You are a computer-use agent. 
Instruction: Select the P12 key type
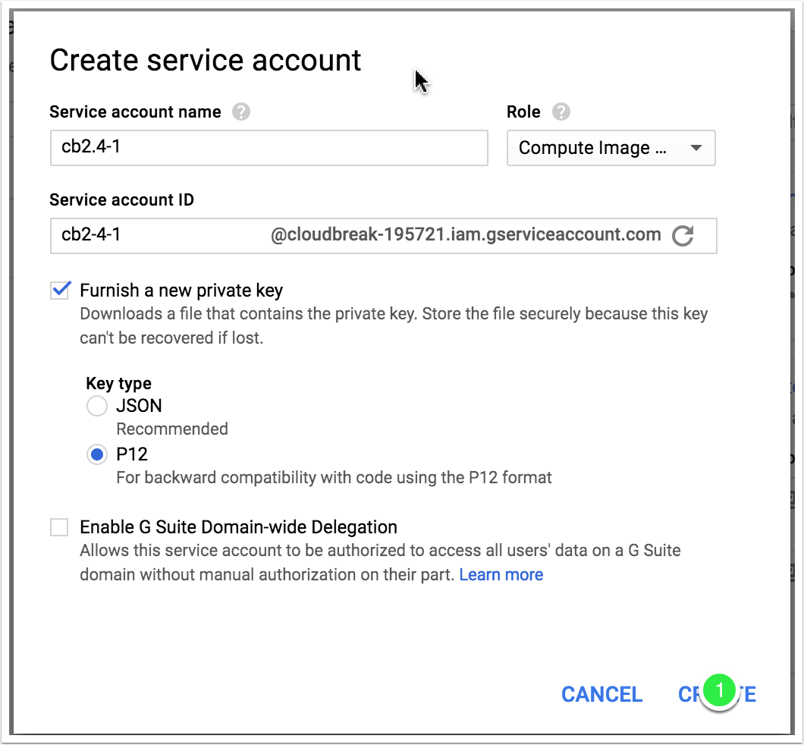[x=97, y=454]
